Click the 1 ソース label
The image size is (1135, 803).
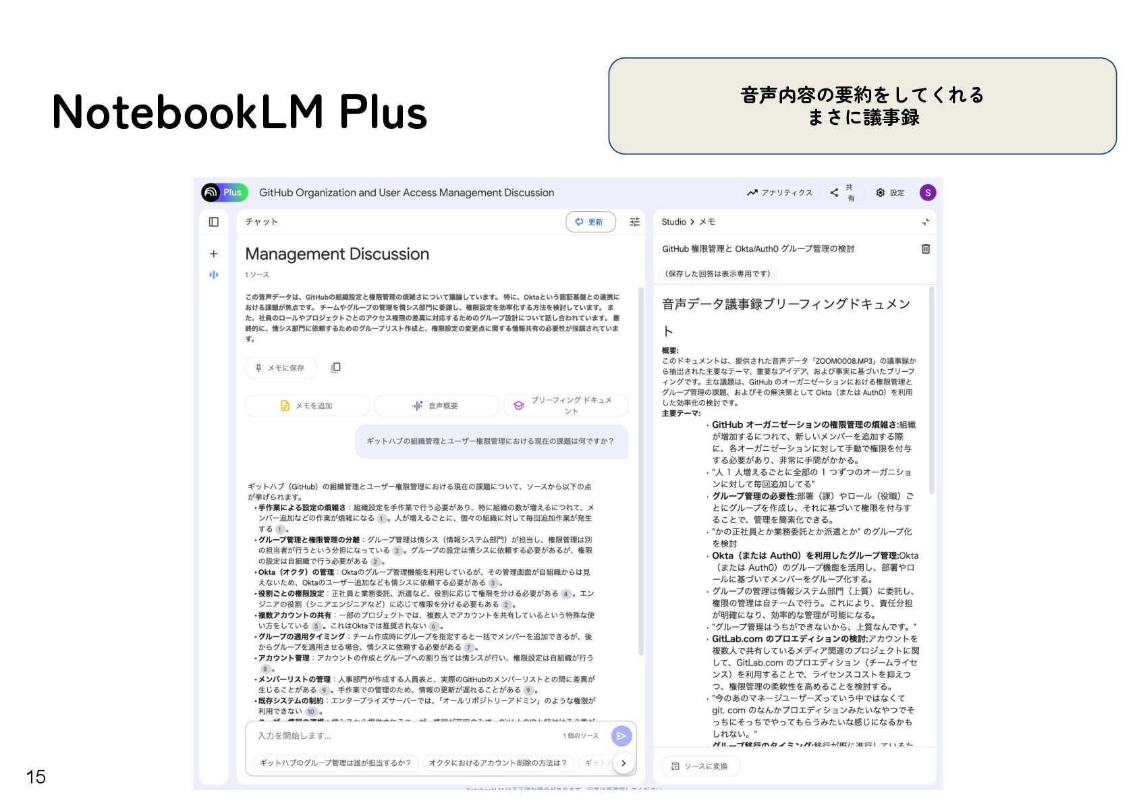[256, 275]
